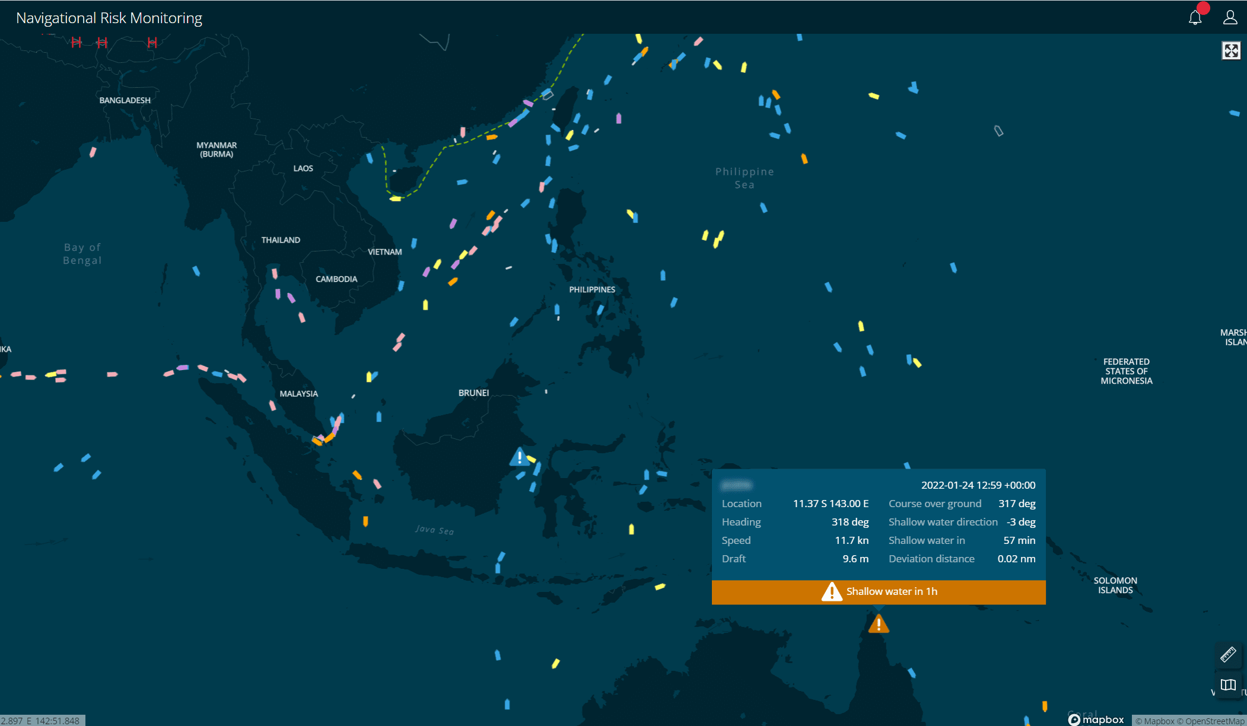Screen dimensions: 1247x726
Task: Click the orange shallow water warning marker
Action: click(878, 623)
